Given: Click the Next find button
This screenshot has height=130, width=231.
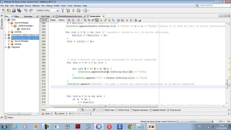Looking at the screenshot, I should pyautogui.click(x=96, y=110).
